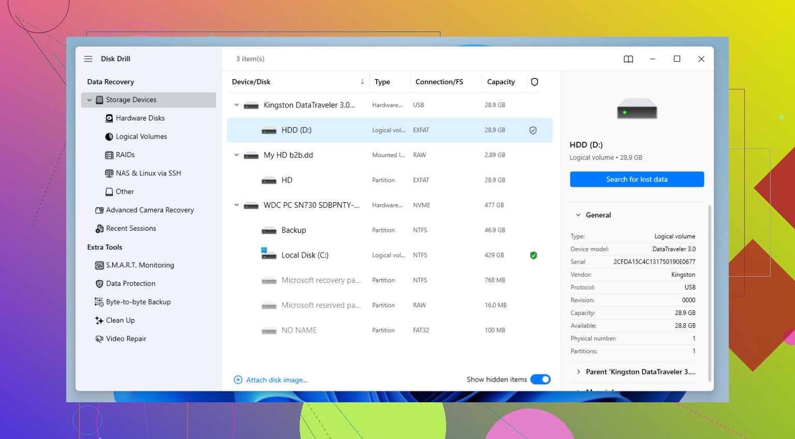Click the NVME connection cell

click(421, 205)
